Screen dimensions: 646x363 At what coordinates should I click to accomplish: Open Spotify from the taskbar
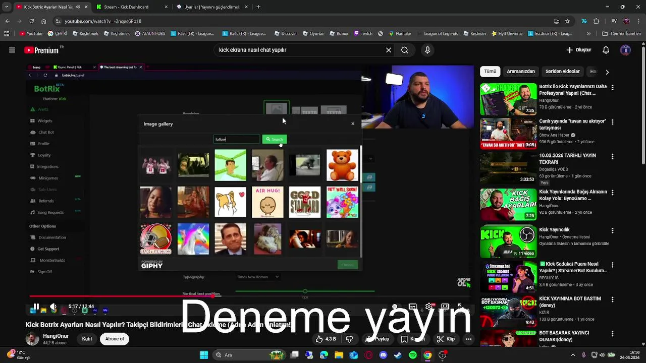coord(413,355)
